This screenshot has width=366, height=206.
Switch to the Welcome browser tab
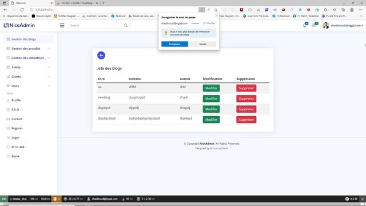tap(31, 3)
